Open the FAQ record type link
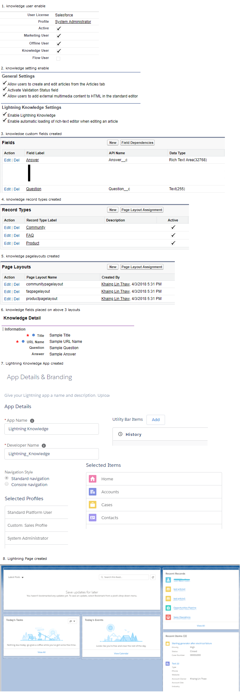Viewport: 240px width, 692px height. [30, 235]
